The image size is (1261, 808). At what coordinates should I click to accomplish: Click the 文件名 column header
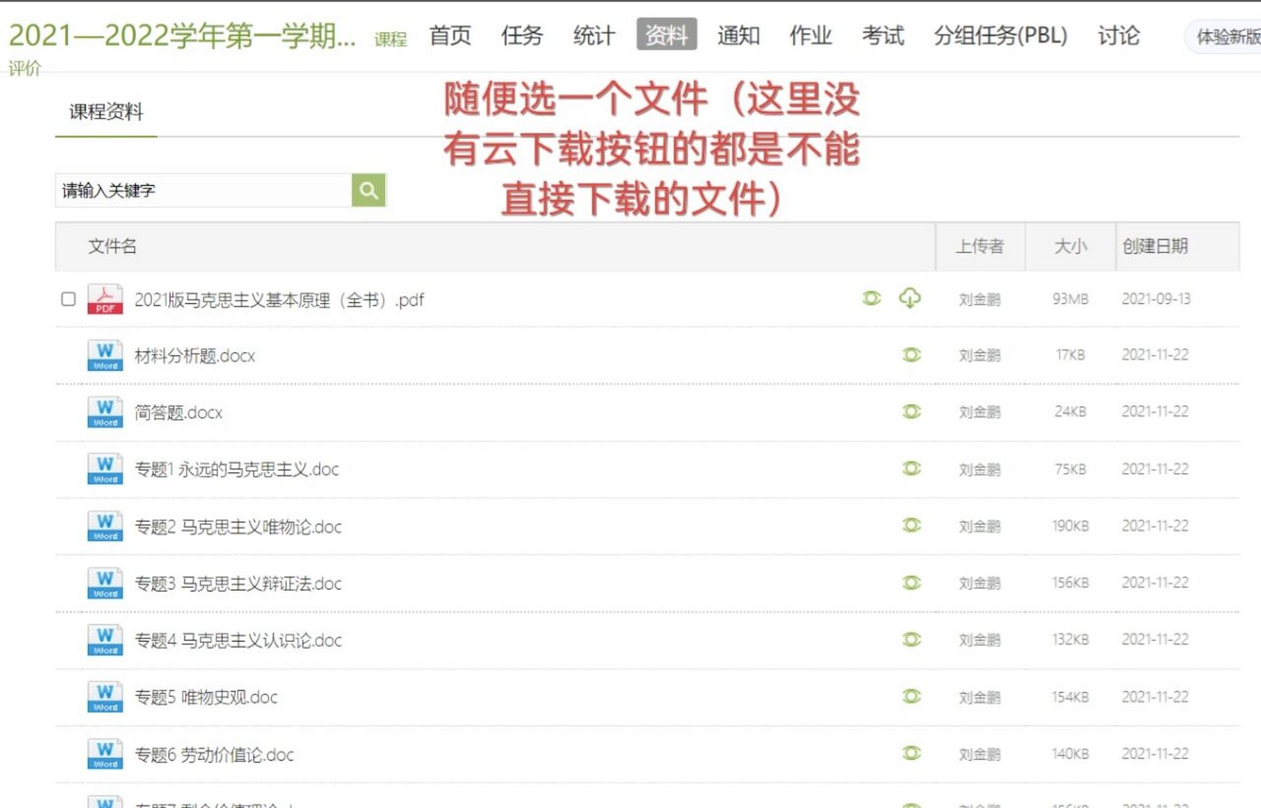coord(112,246)
